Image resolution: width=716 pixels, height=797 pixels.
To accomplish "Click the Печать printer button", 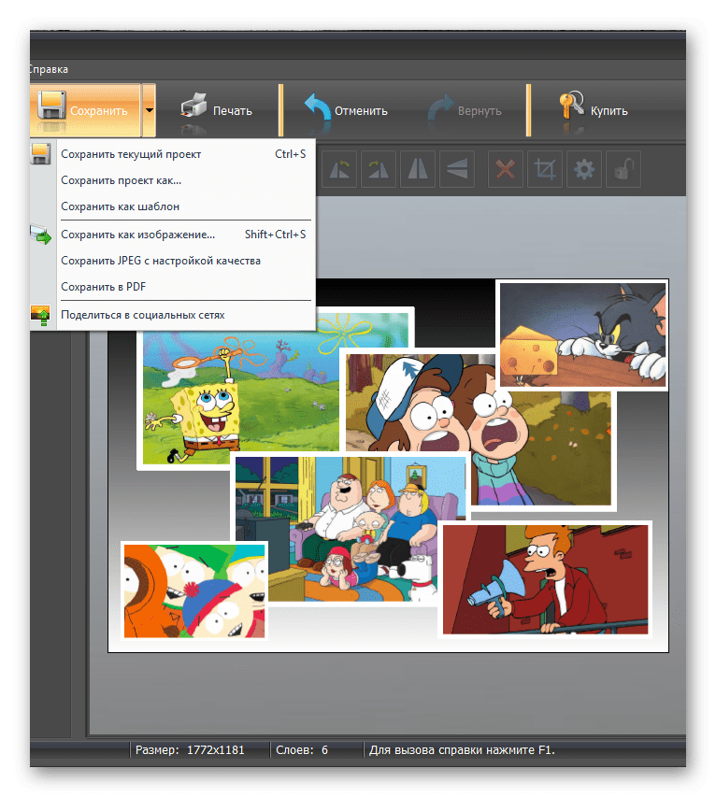I will coord(217,110).
